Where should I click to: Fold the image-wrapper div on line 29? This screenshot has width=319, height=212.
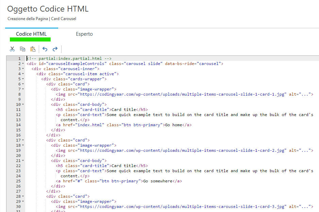[x=23, y=201]
